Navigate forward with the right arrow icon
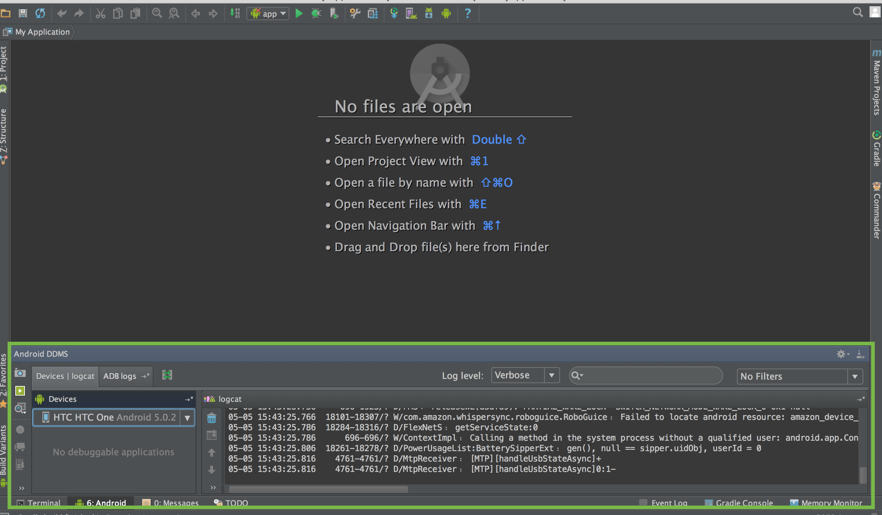This screenshot has height=515, width=882. tap(213, 13)
